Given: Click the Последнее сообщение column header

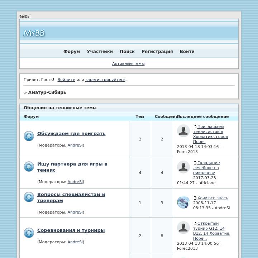Looking at the screenshot, I should click(203, 116).
